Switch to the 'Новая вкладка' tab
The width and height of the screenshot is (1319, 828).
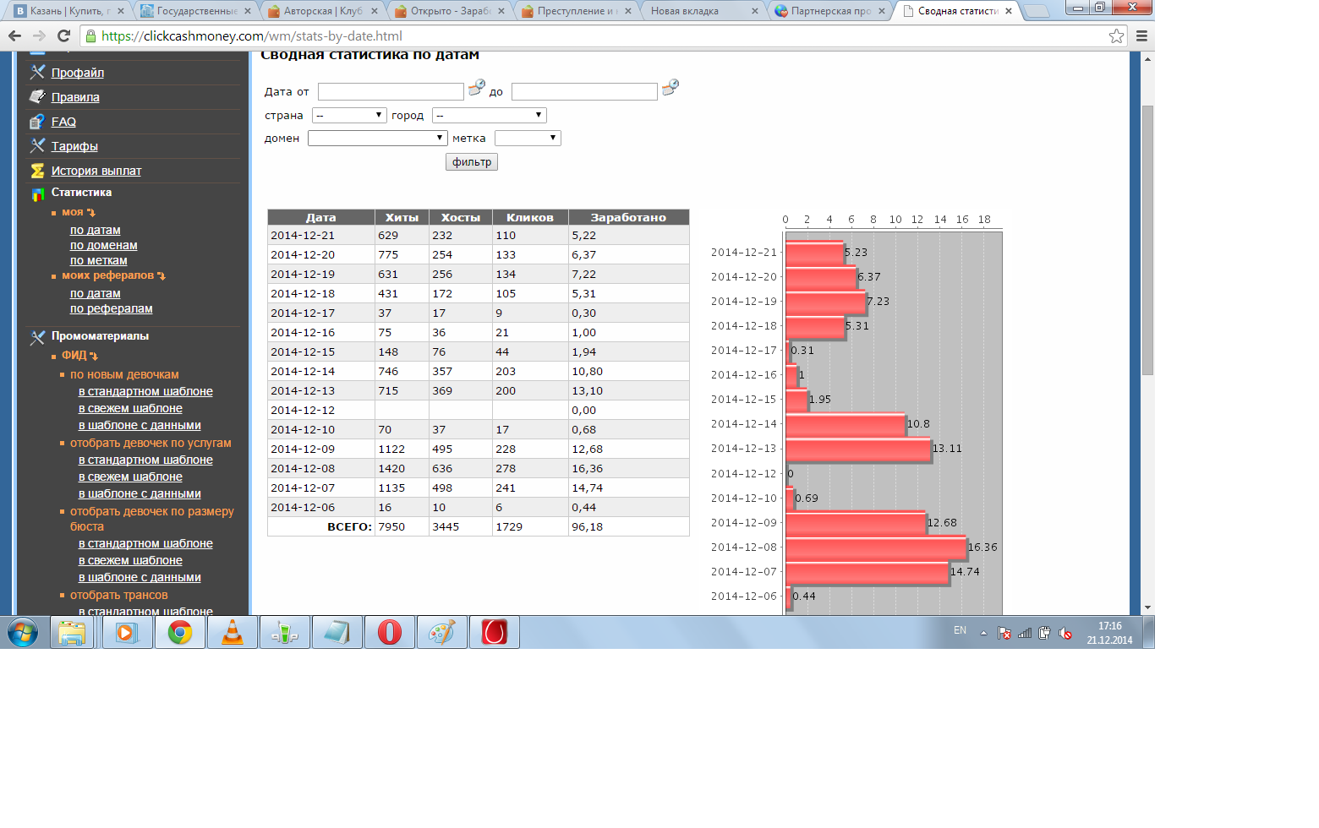click(x=704, y=11)
